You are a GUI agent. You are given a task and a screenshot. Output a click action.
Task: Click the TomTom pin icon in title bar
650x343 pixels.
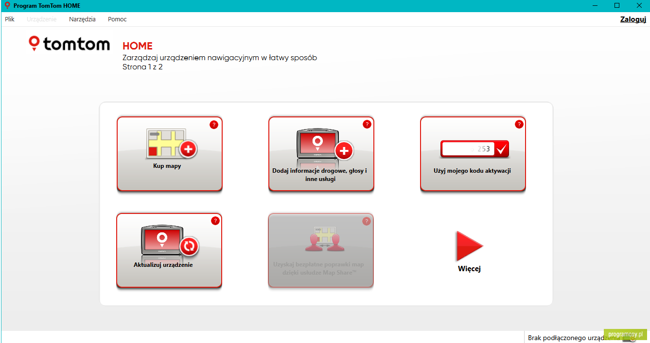click(7, 6)
